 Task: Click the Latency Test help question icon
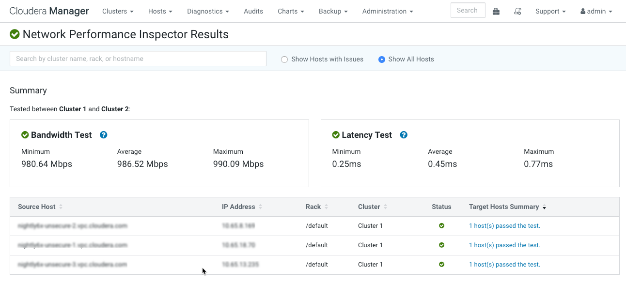[404, 135]
